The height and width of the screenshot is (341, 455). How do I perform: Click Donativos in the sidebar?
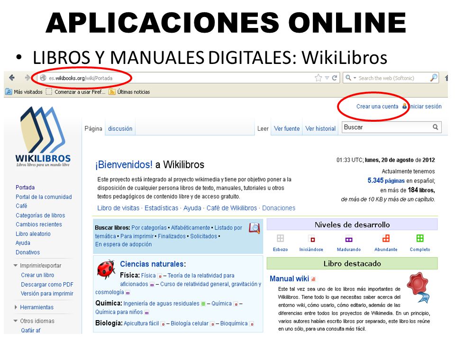(28, 252)
